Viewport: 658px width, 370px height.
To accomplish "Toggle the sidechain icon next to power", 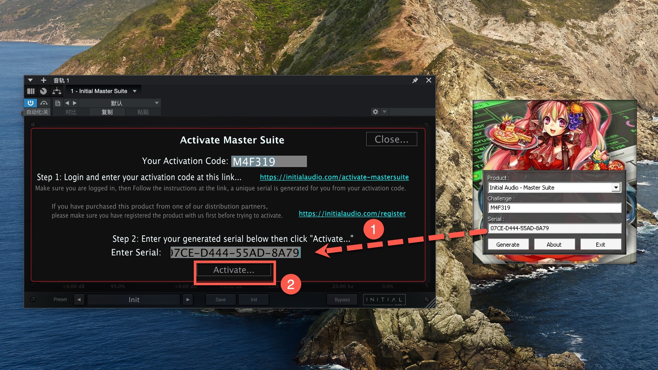I will 44,103.
